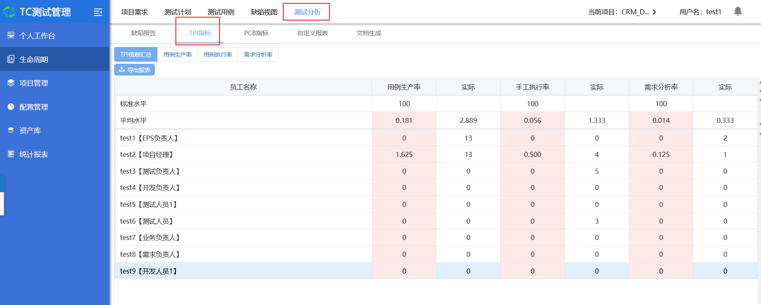Go to 项目管理 in the sidebar

pyautogui.click(x=34, y=83)
